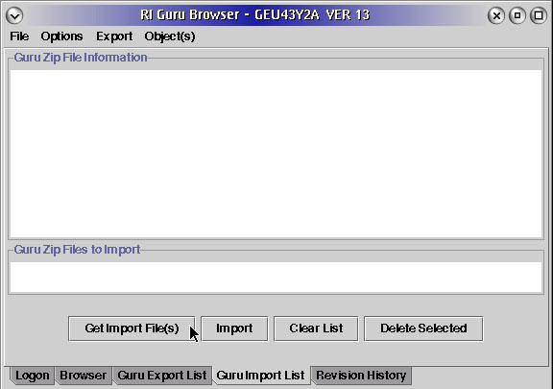This screenshot has width=553, height=389.
Task: Switch to the Guru Export List tab
Action: tap(162, 376)
